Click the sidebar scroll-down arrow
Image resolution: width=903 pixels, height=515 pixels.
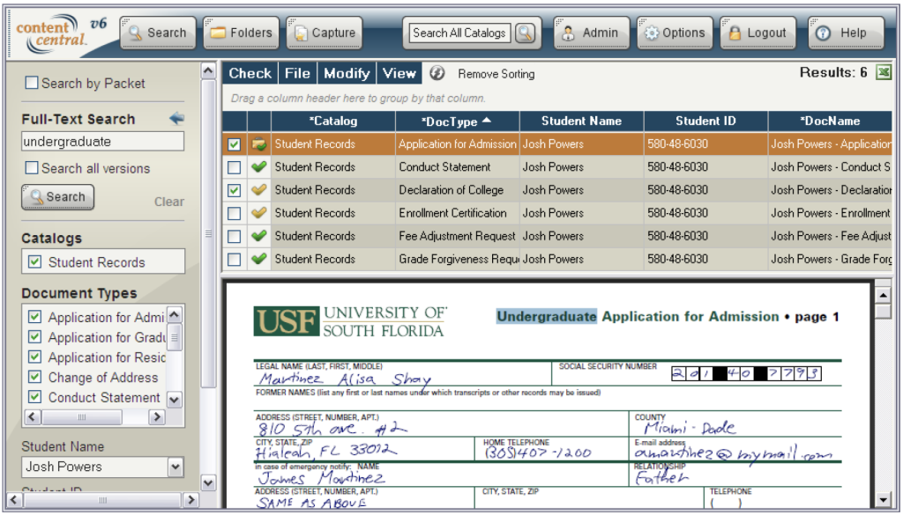(x=208, y=482)
